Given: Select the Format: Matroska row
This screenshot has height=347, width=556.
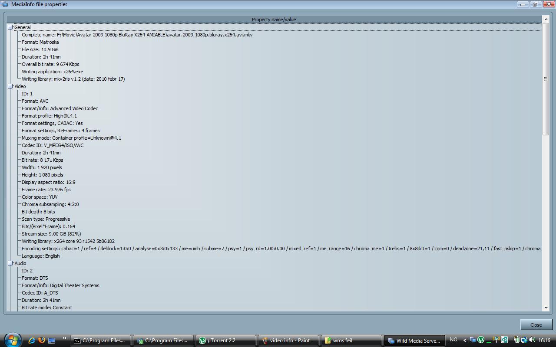Looking at the screenshot, I should (x=40, y=42).
